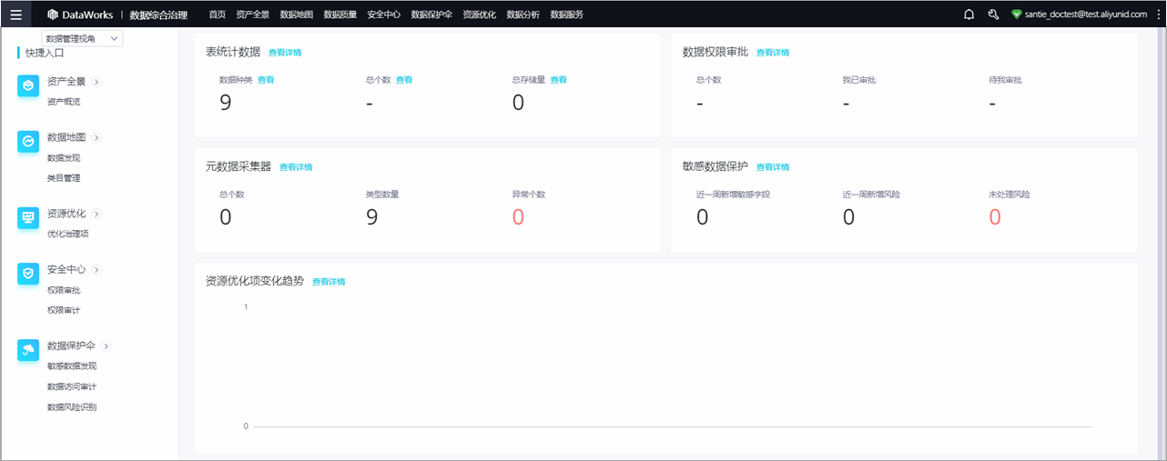Open the 数据管理视角 dropdown
1167x461 pixels.
click(x=82, y=38)
